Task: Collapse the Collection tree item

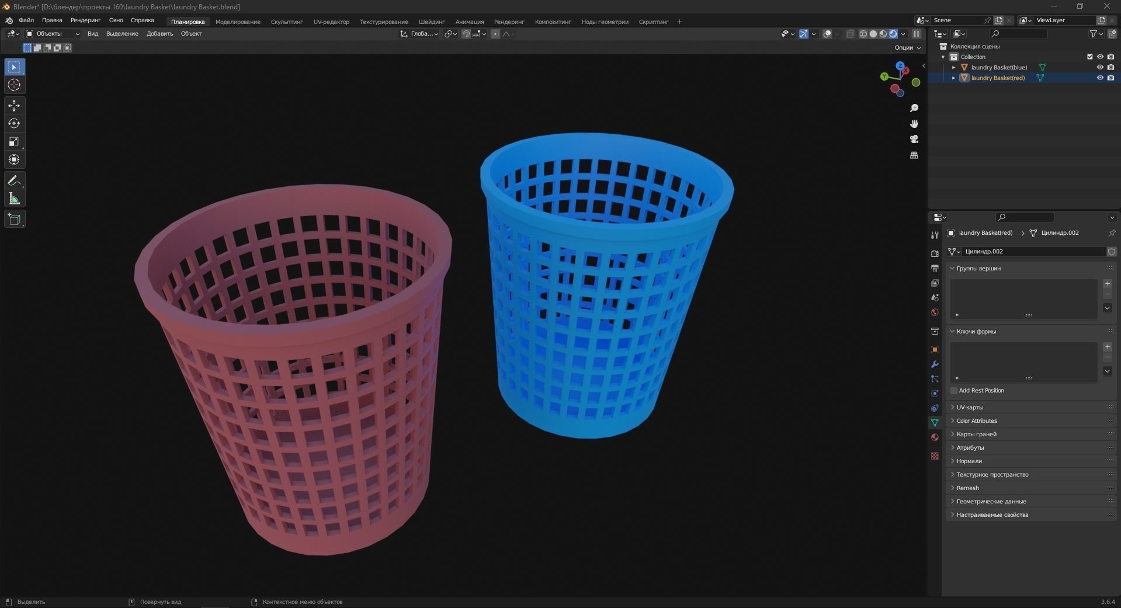Action: [943, 57]
